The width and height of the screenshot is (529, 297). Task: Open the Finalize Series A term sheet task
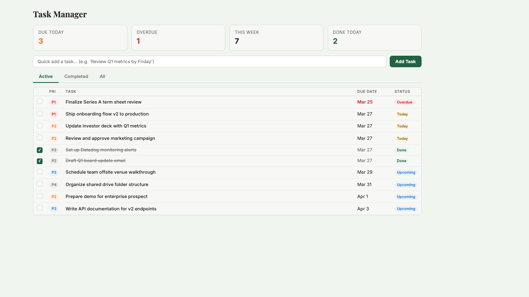[103, 102]
